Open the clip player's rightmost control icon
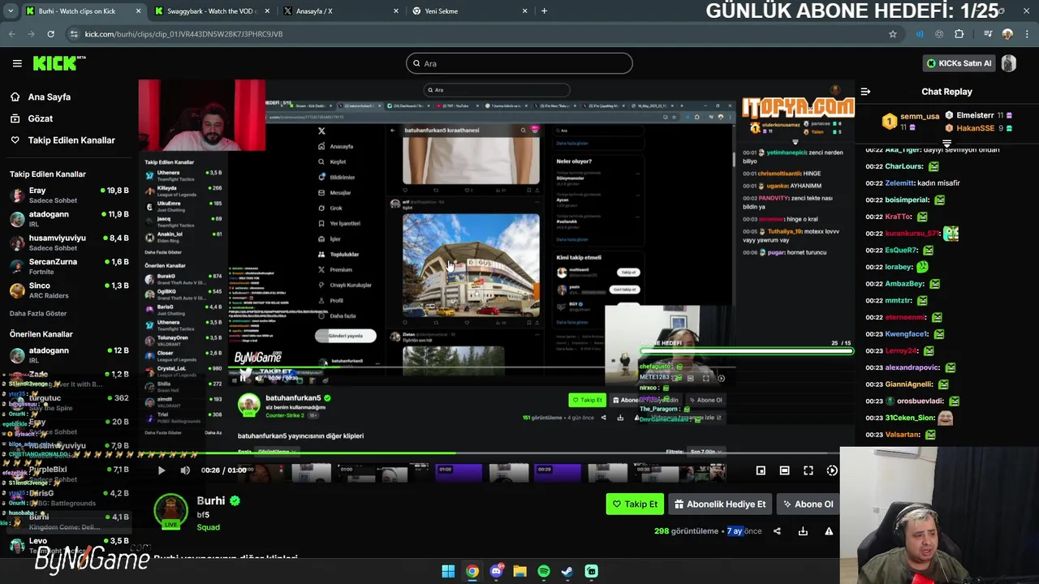 pyautogui.click(x=832, y=470)
